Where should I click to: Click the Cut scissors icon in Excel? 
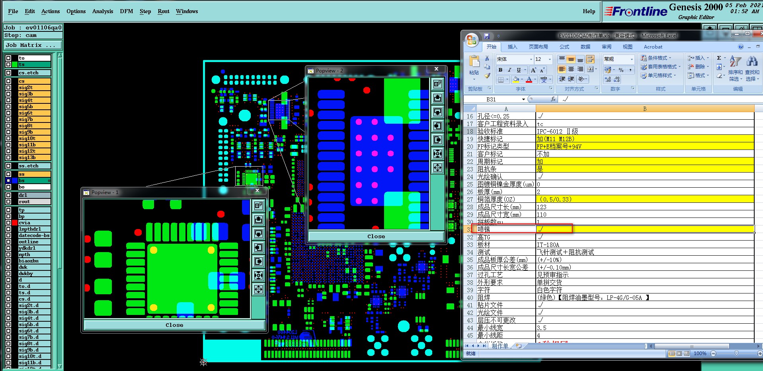pyautogui.click(x=487, y=58)
